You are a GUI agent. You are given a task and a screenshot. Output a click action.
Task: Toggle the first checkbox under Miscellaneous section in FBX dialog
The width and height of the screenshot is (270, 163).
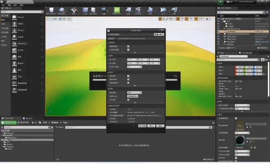[128, 76]
